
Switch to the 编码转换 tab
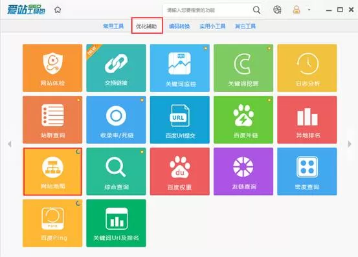[x=179, y=27]
